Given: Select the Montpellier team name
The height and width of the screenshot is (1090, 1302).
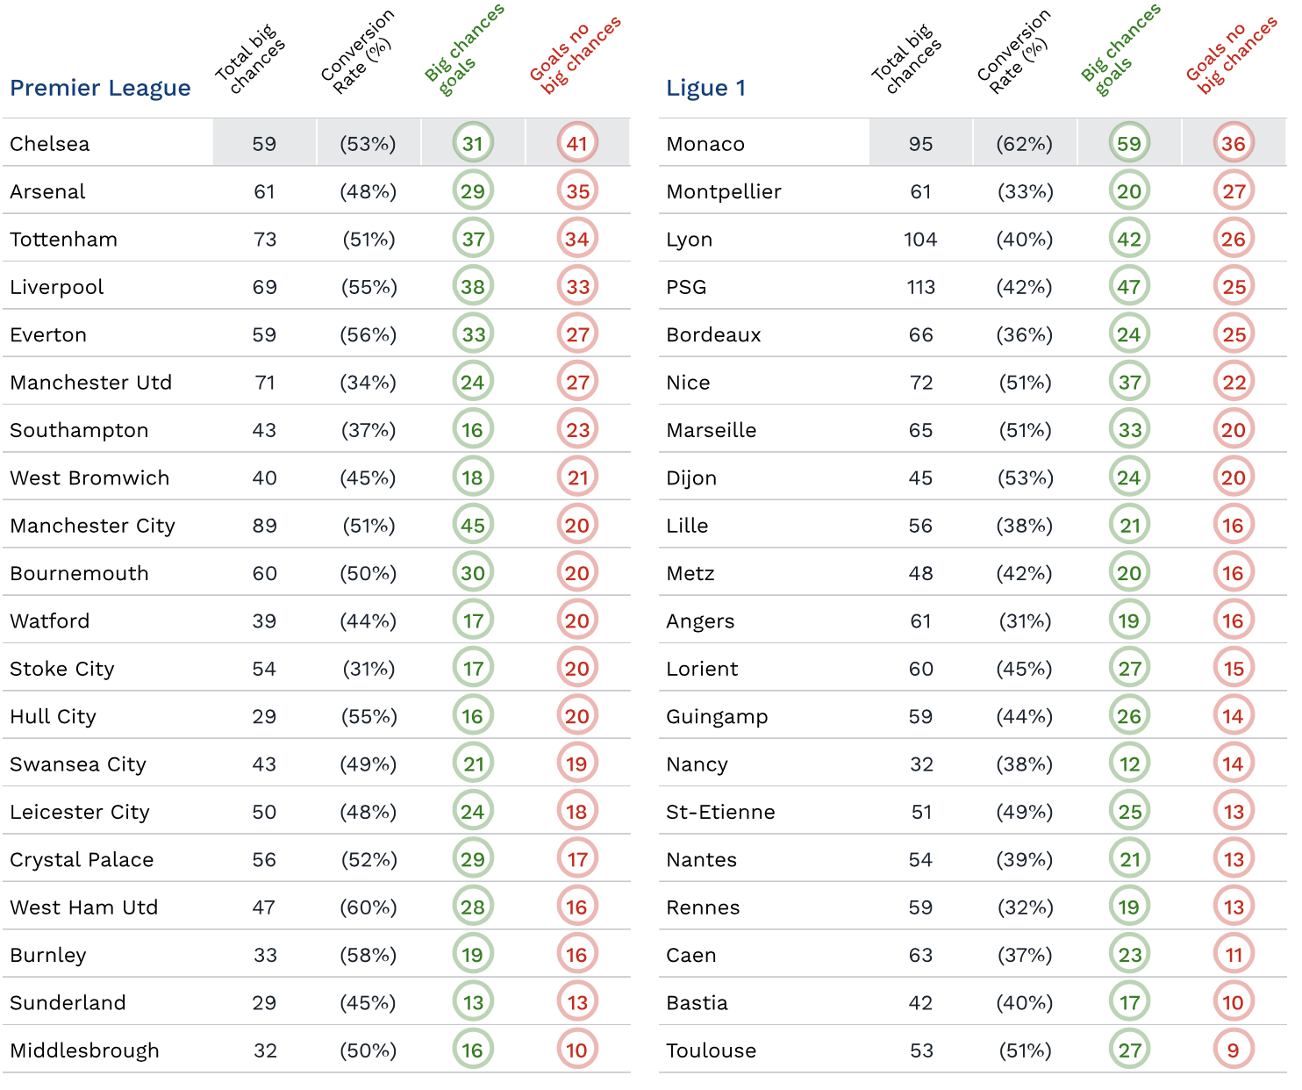Looking at the screenshot, I should pos(724,191).
